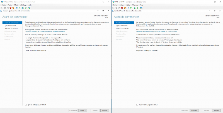Toggle enhanced session icon in VPN1 toolbar

(x=141, y=8)
